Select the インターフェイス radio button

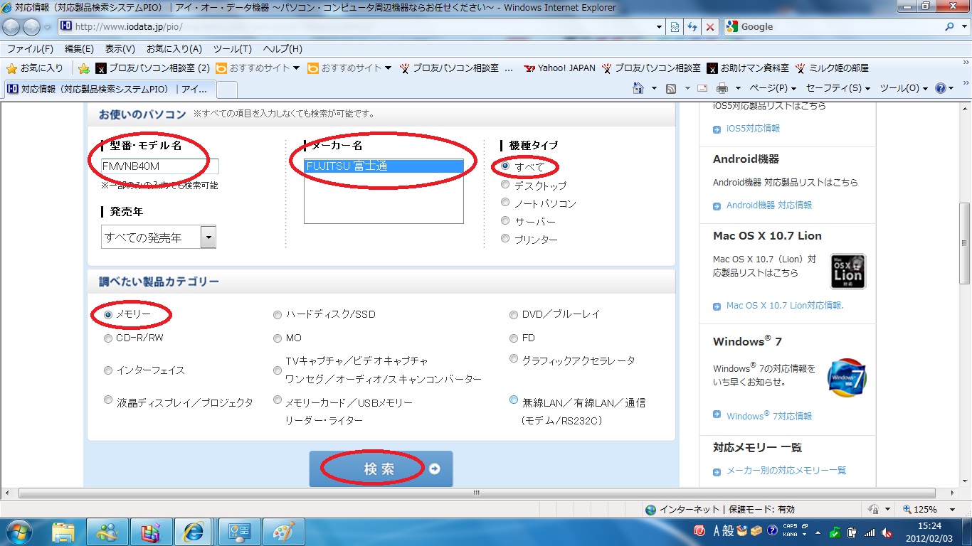pos(108,370)
